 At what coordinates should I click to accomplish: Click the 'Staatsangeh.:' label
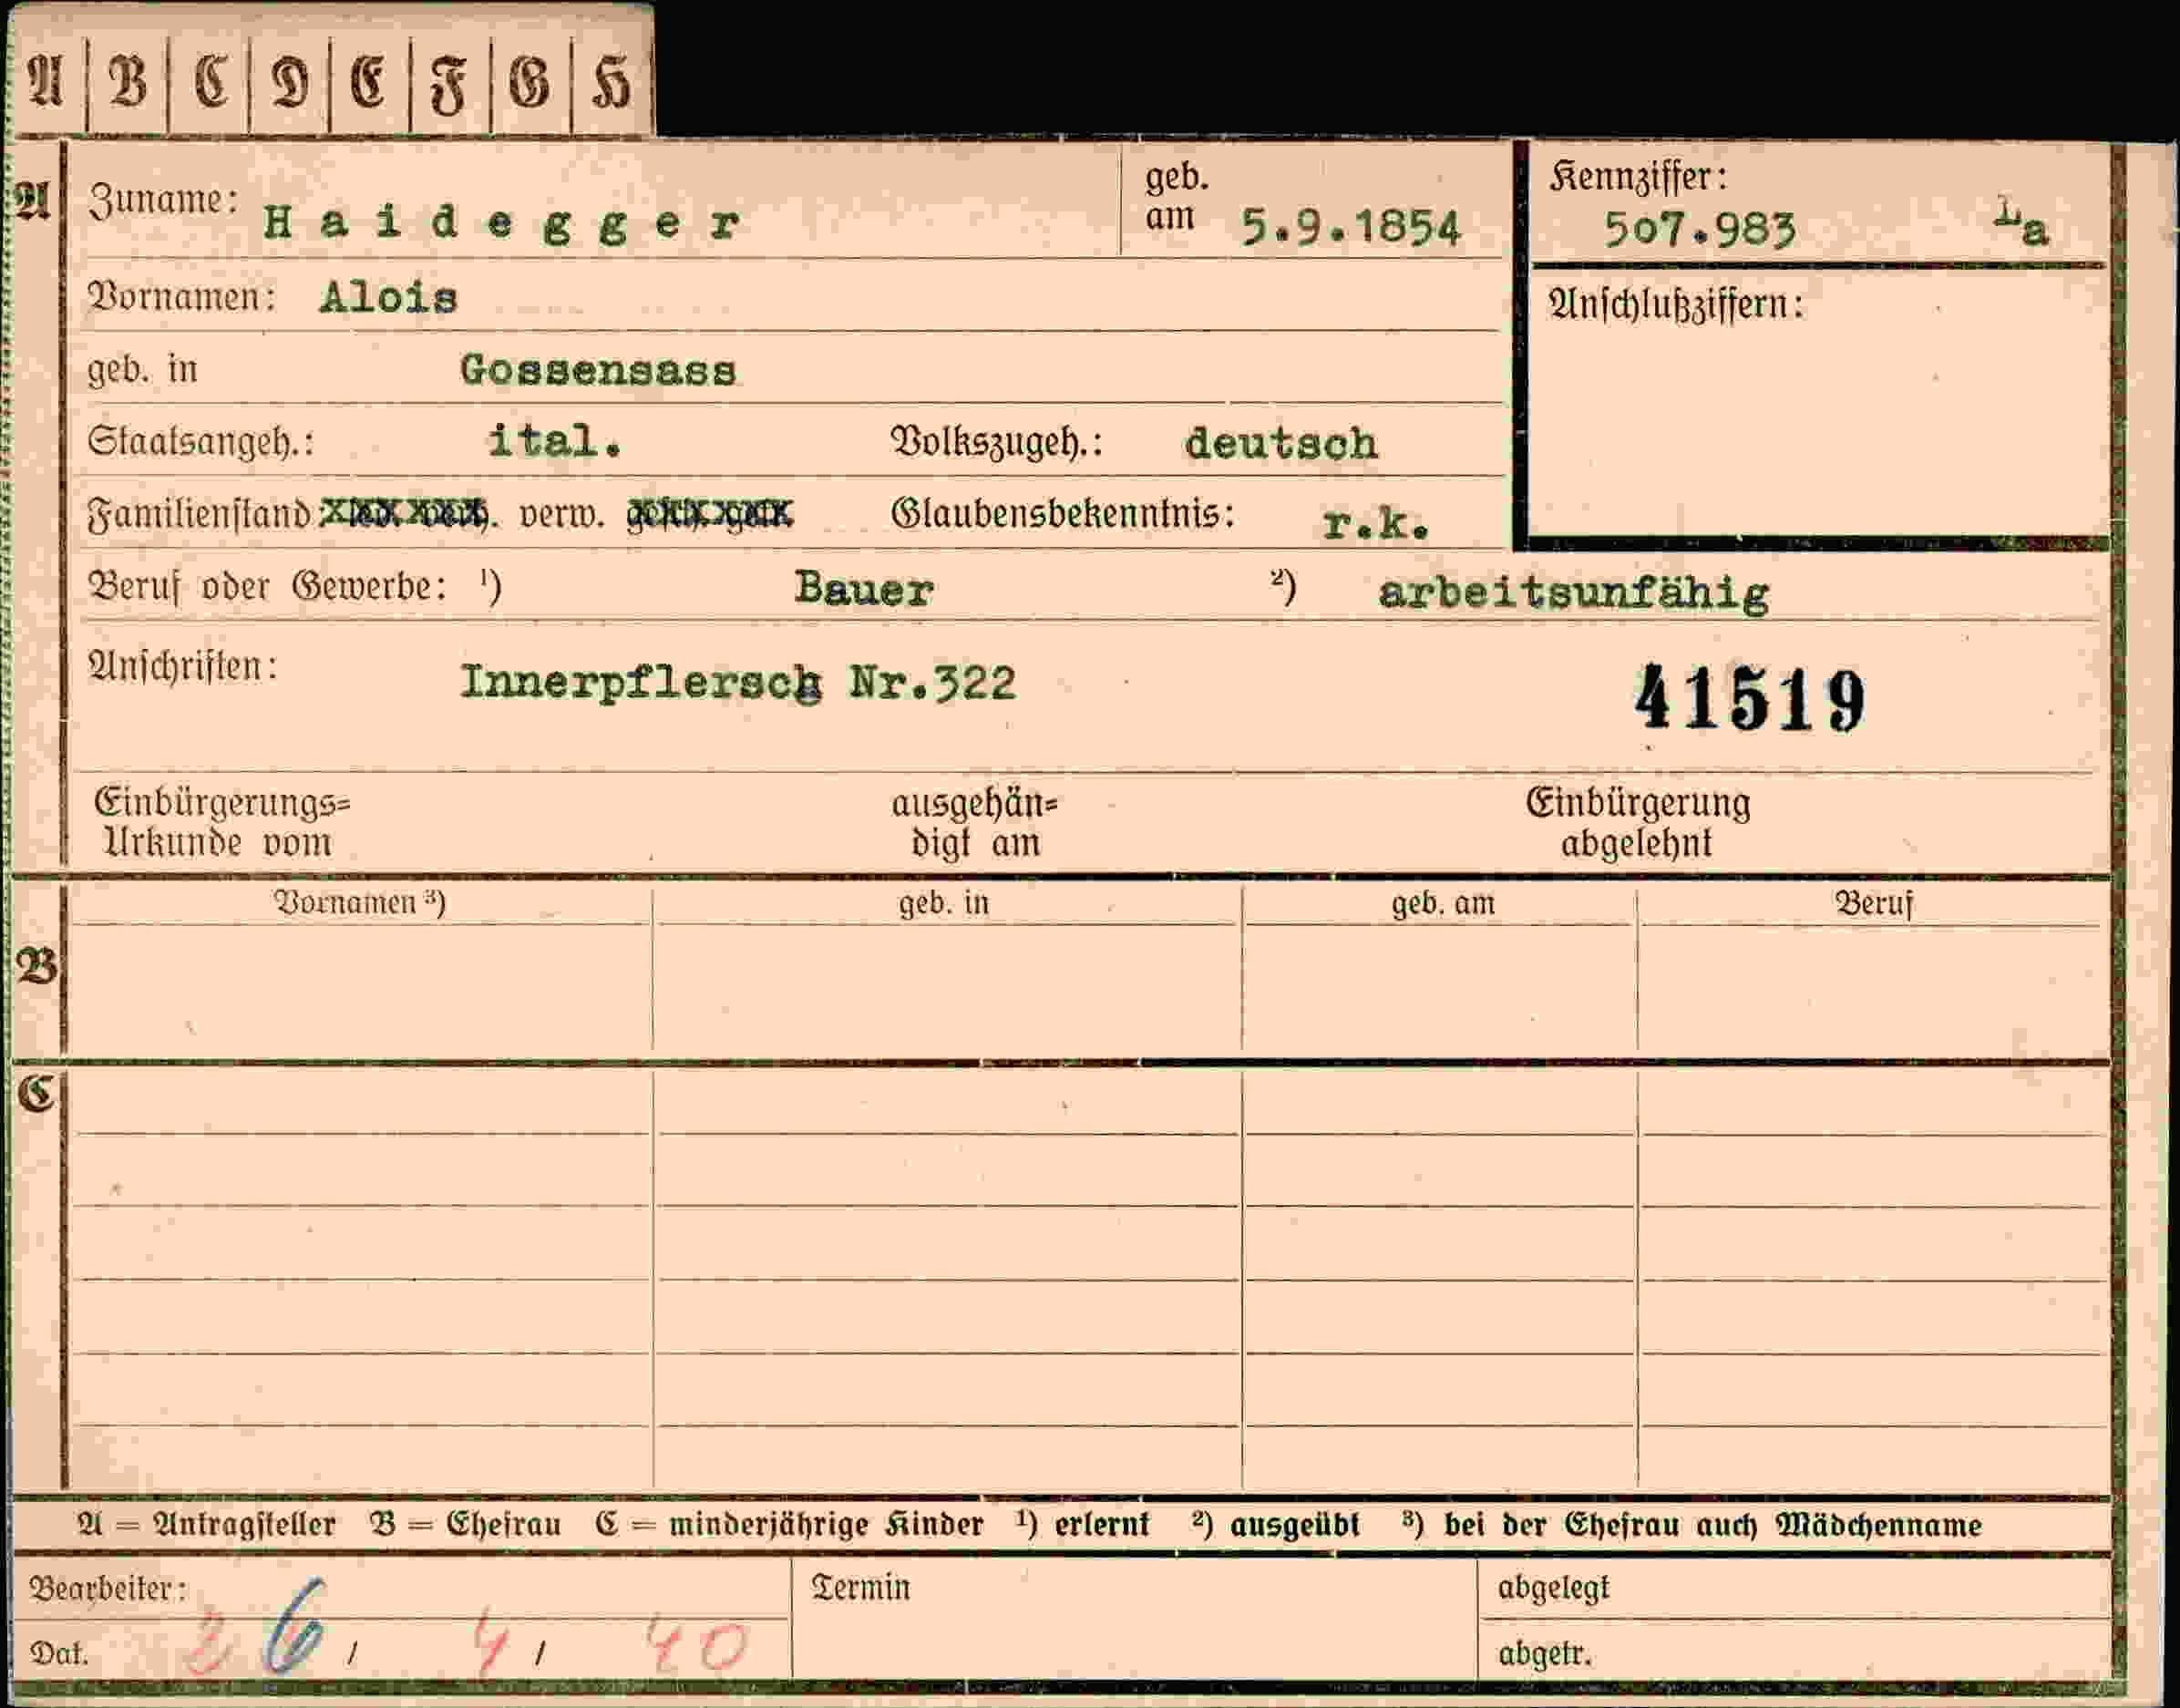point(200,441)
